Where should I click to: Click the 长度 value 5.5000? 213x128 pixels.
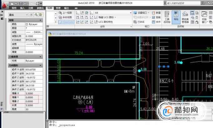[34, 105]
